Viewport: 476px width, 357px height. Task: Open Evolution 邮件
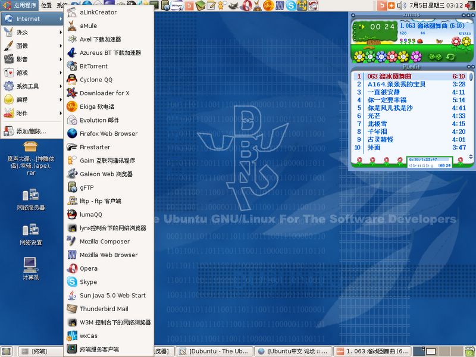(109, 120)
